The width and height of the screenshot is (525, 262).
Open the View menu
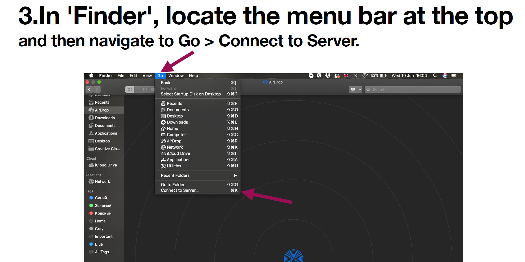[x=147, y=75]
